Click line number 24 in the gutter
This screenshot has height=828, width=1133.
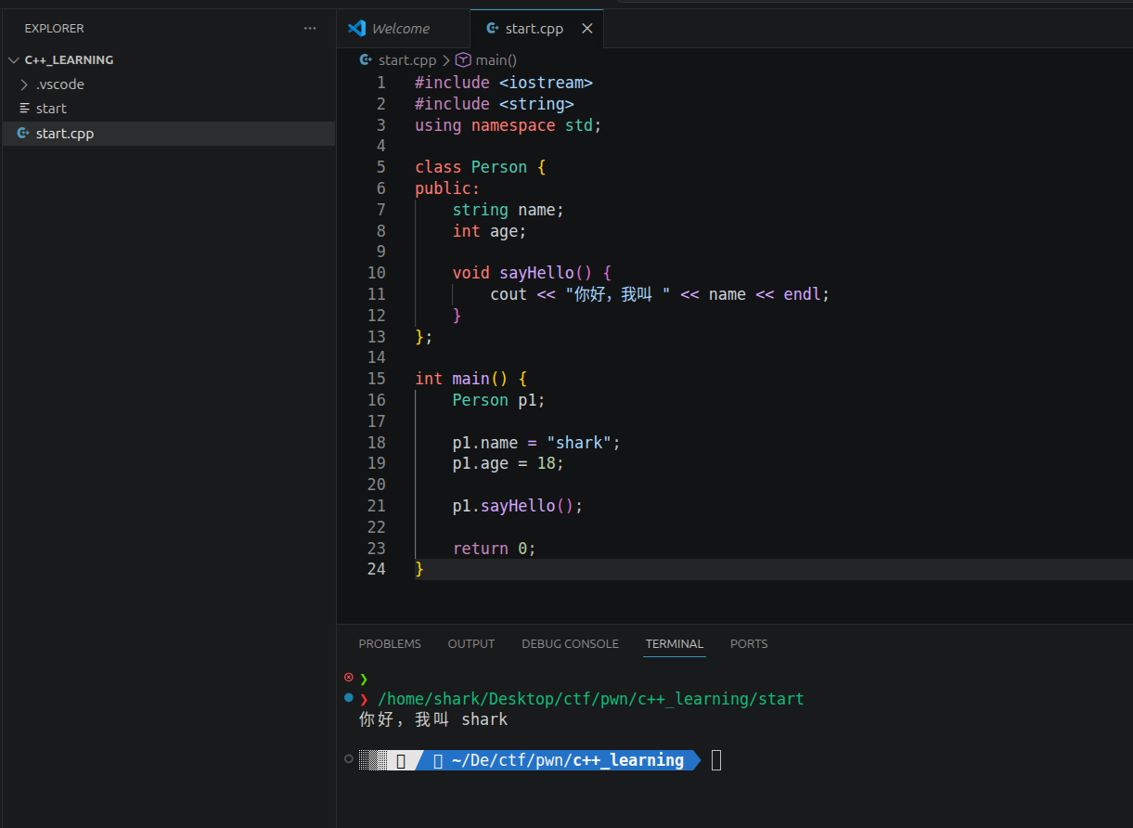(376, 569)
